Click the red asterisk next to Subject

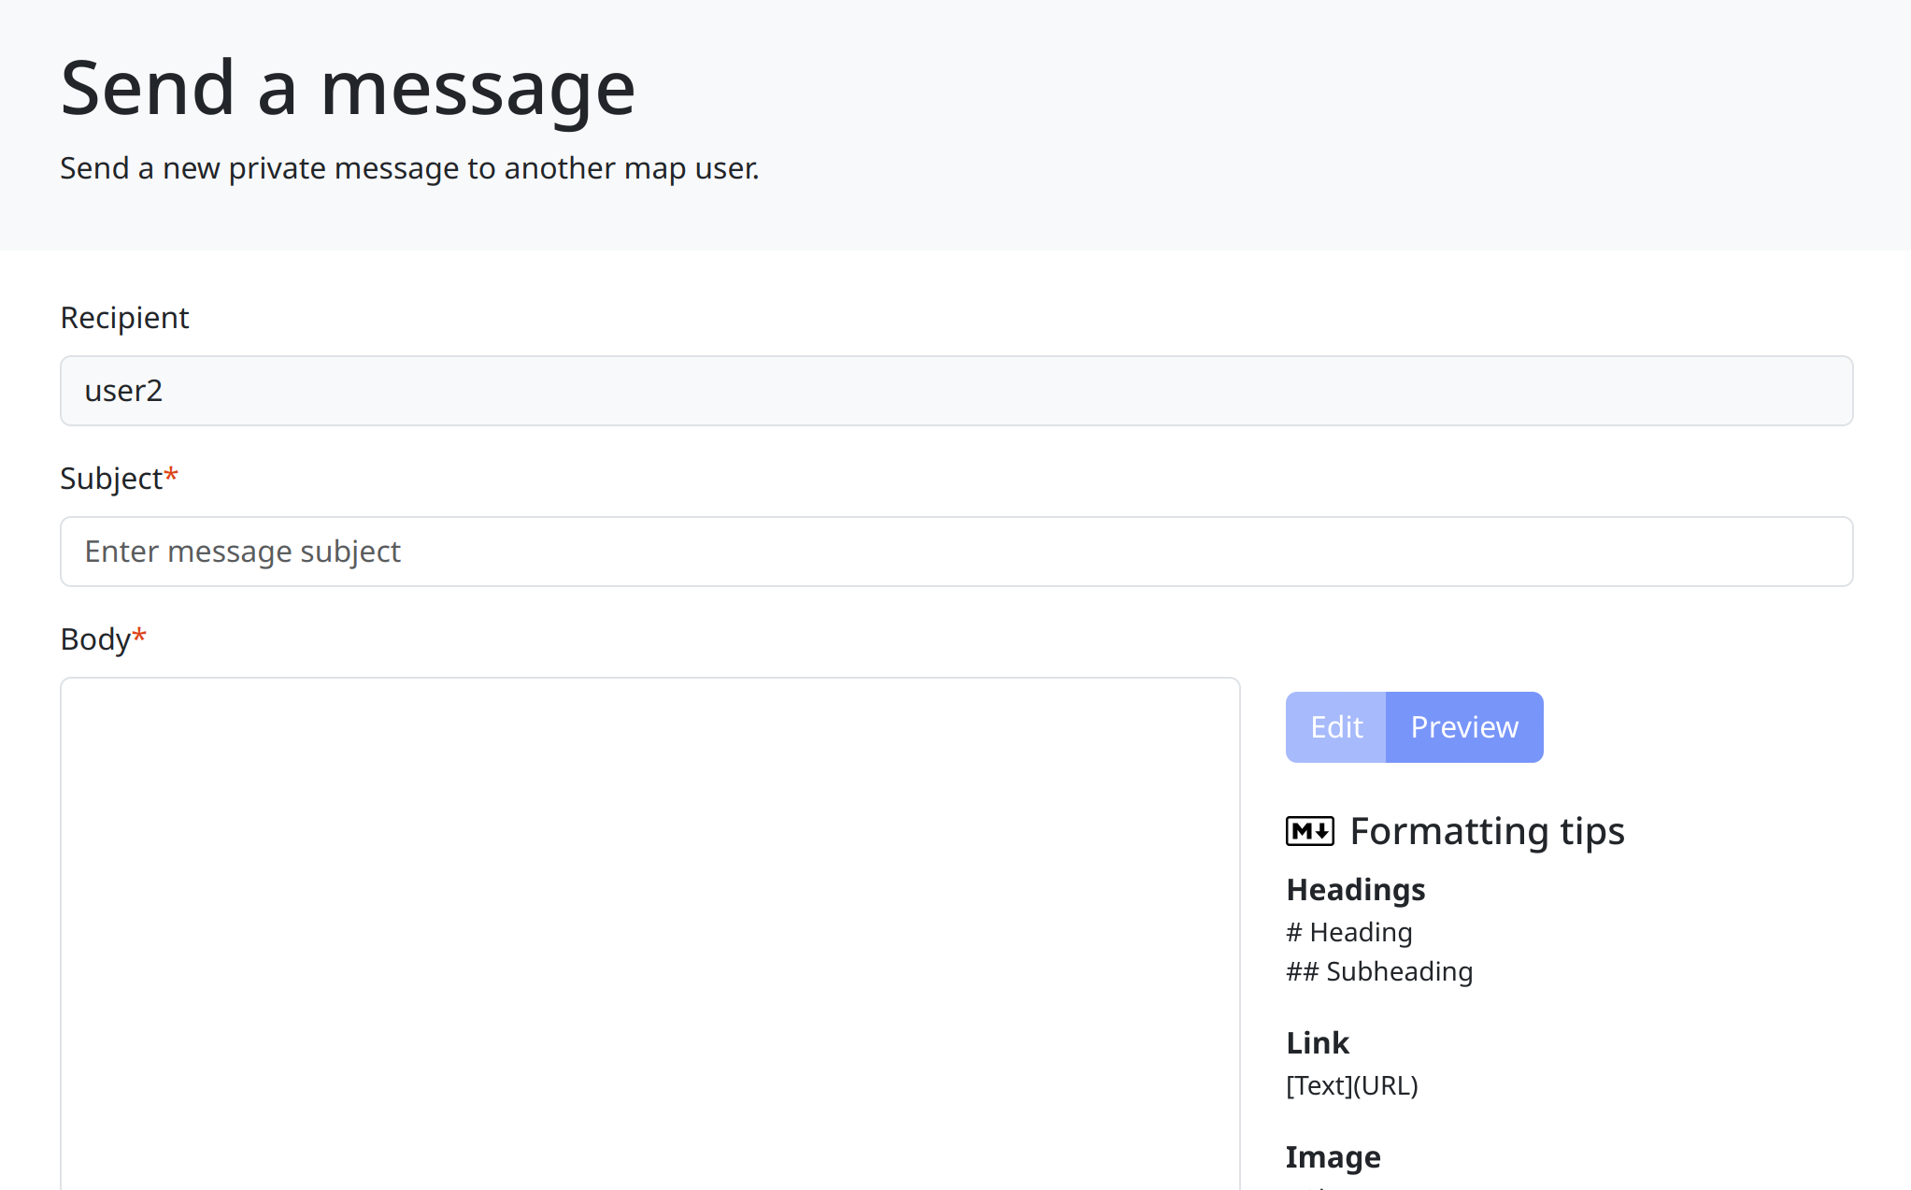(171, 476)
